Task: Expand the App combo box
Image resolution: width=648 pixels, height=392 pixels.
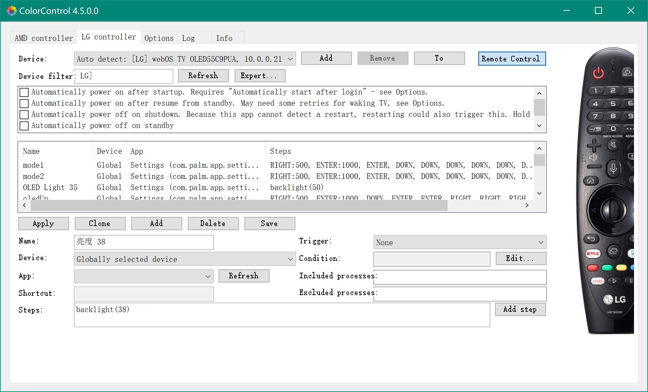Action: click(143, 276)
